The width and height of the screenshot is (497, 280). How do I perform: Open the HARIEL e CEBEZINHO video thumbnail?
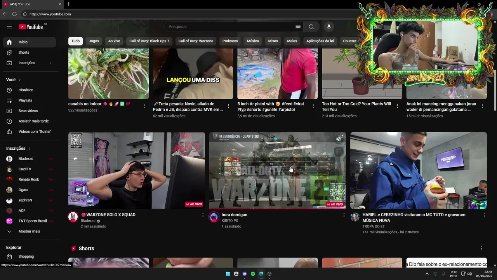tap(419, 170)
